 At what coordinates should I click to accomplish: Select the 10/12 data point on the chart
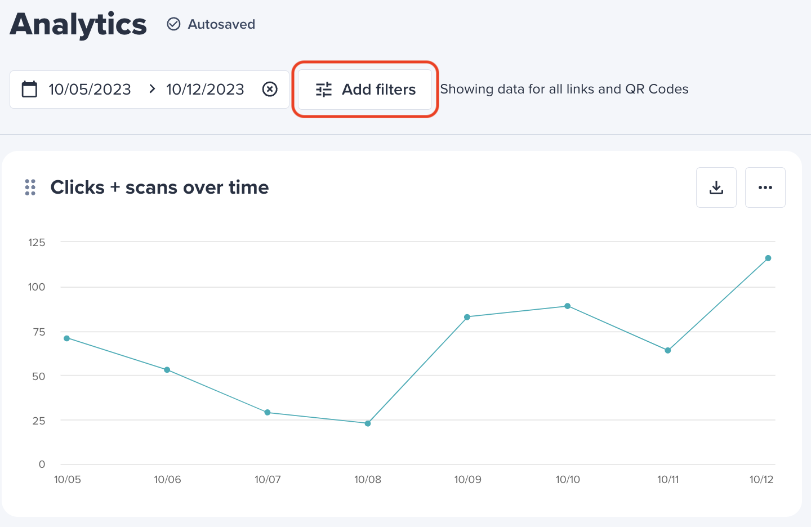768,258
